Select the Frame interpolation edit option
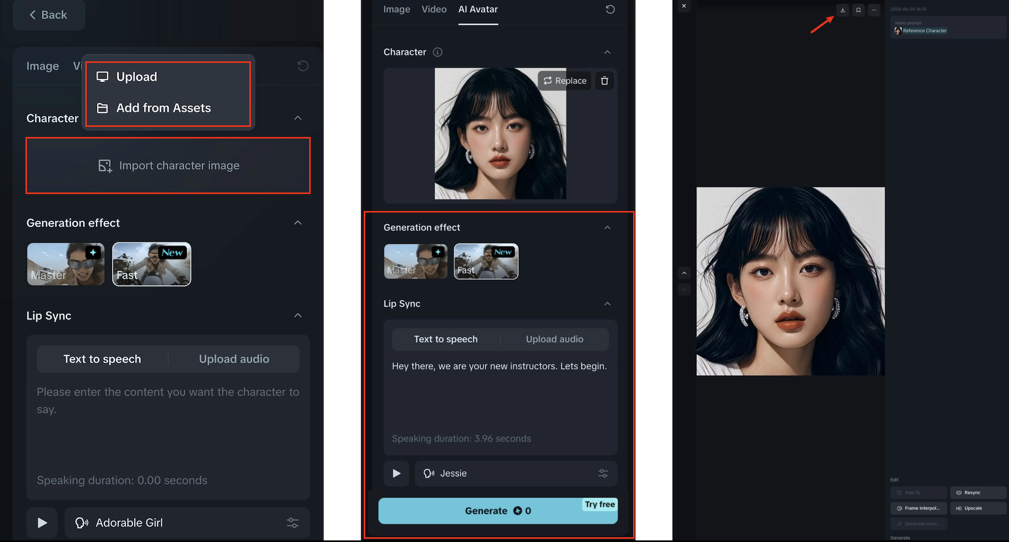The image size is (1009, 542). point(918,508)
